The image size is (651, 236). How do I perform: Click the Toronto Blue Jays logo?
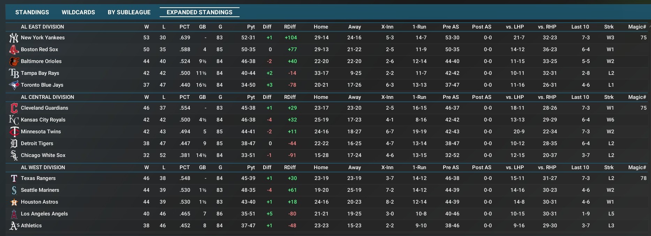click(x=14, y=85)
